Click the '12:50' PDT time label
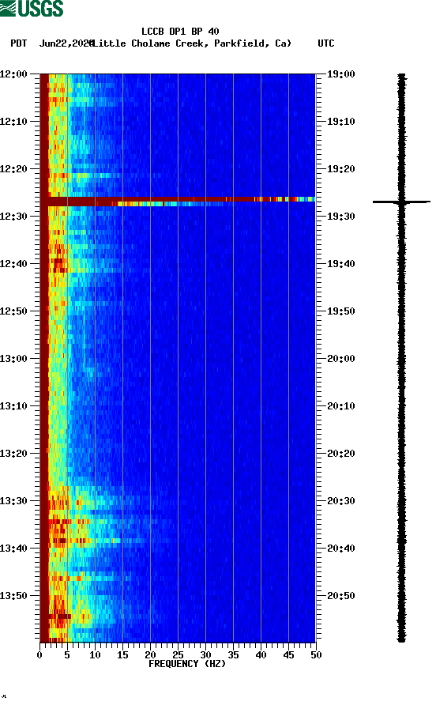436x705 pixels. (x=13, y=311)
